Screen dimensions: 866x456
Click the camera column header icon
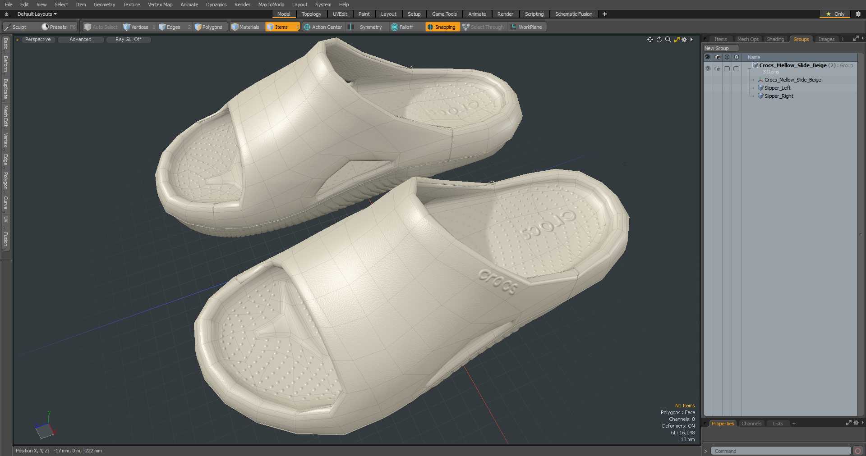pos(718,57)
